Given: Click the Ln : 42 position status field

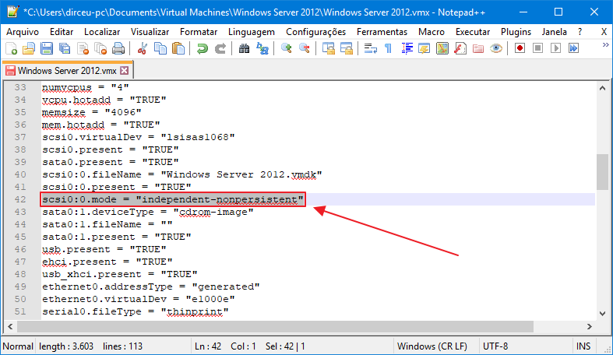Looking at the screenshot, I should pos(208,346).
